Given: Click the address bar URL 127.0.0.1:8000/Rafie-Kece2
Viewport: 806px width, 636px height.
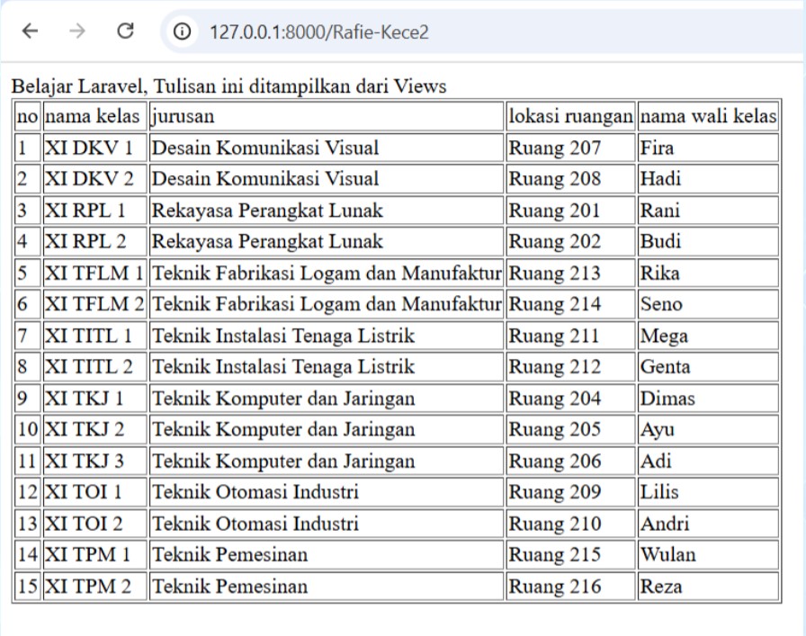Looking at the screenshot, I should 319,31.
